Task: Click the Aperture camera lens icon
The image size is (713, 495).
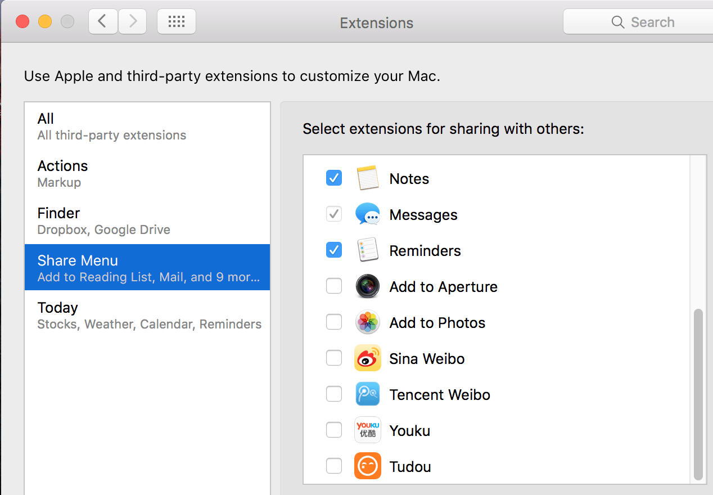Action: pyautogui.click(x=368, y=287)
